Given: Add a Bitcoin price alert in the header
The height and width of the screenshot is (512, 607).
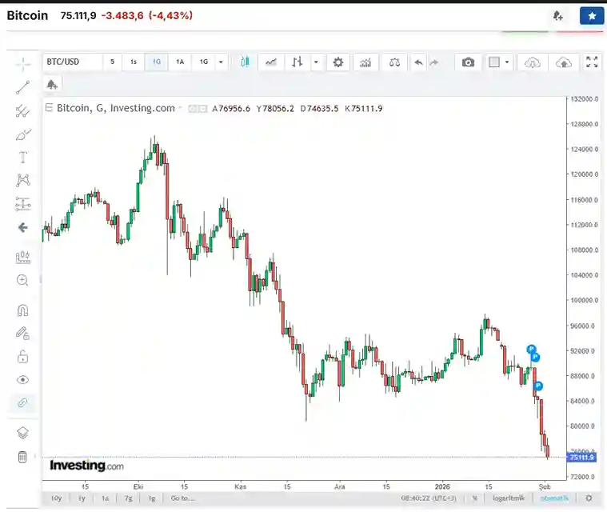Looking at the screenshot, I should [x=558, y=16].
